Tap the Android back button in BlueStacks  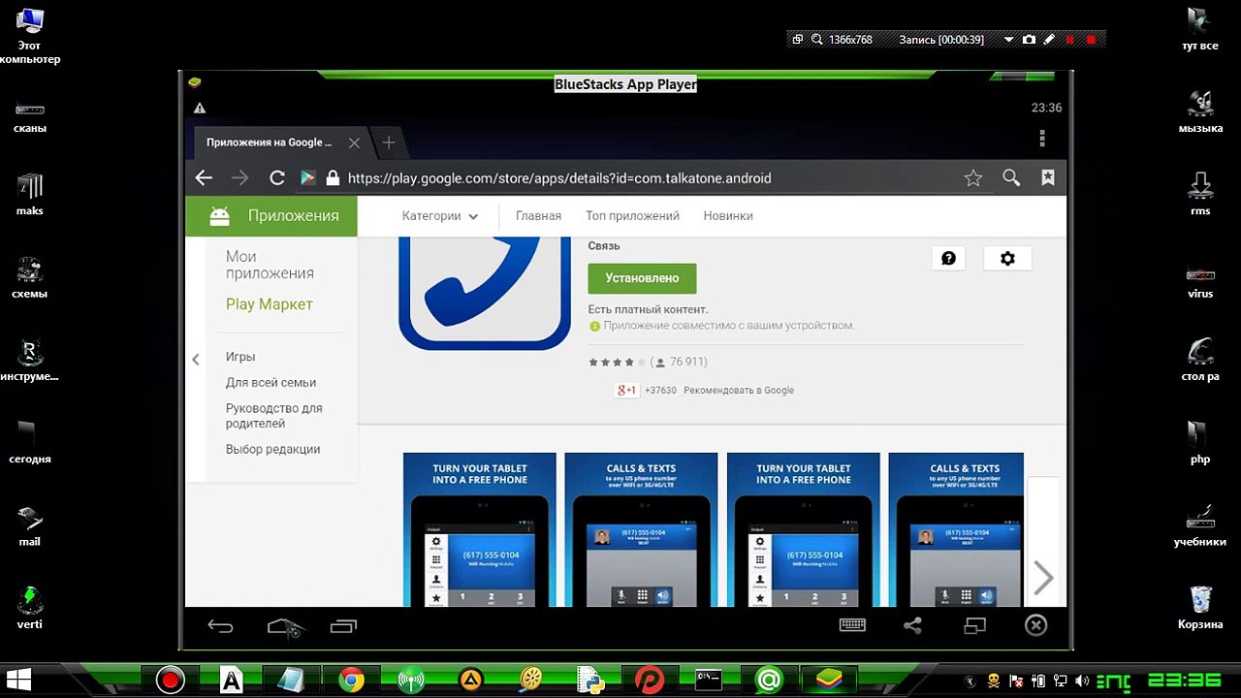point(221,626)
